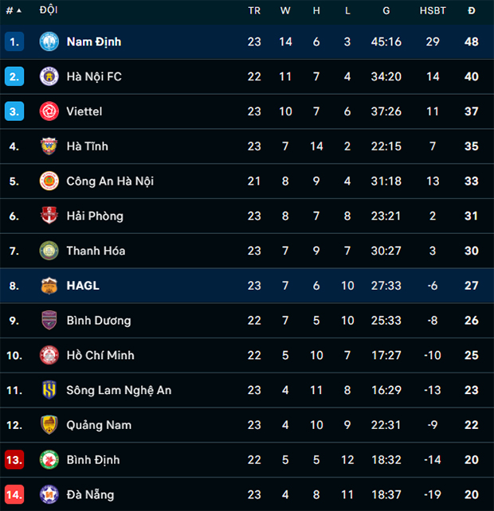
Task: Click the Bình Định club logo
Action: [49, 459]
